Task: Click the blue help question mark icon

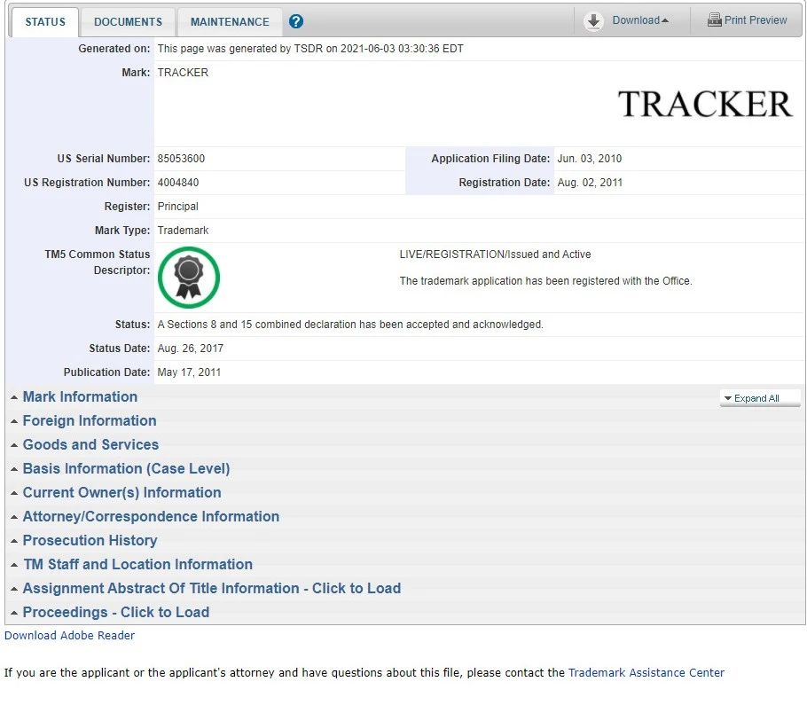Action: tap(296, 21)
